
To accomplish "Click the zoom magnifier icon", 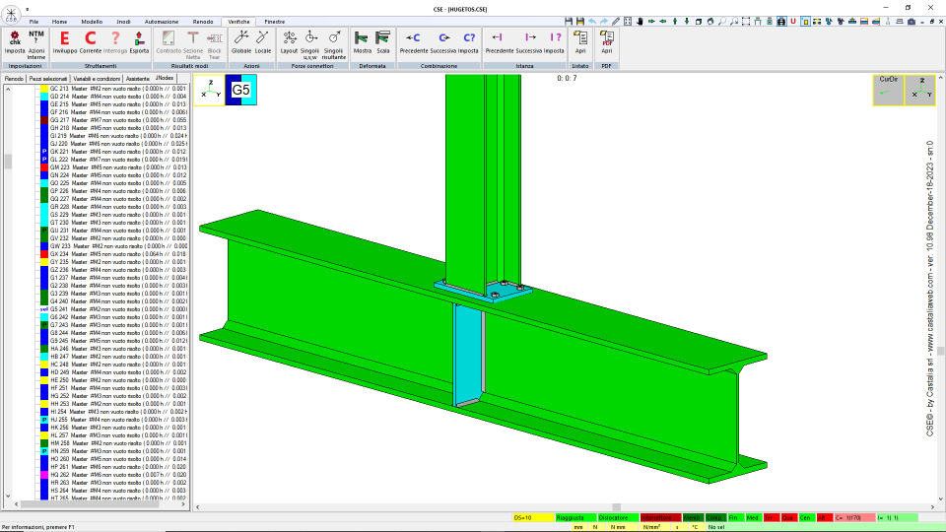I will point(722,21).
